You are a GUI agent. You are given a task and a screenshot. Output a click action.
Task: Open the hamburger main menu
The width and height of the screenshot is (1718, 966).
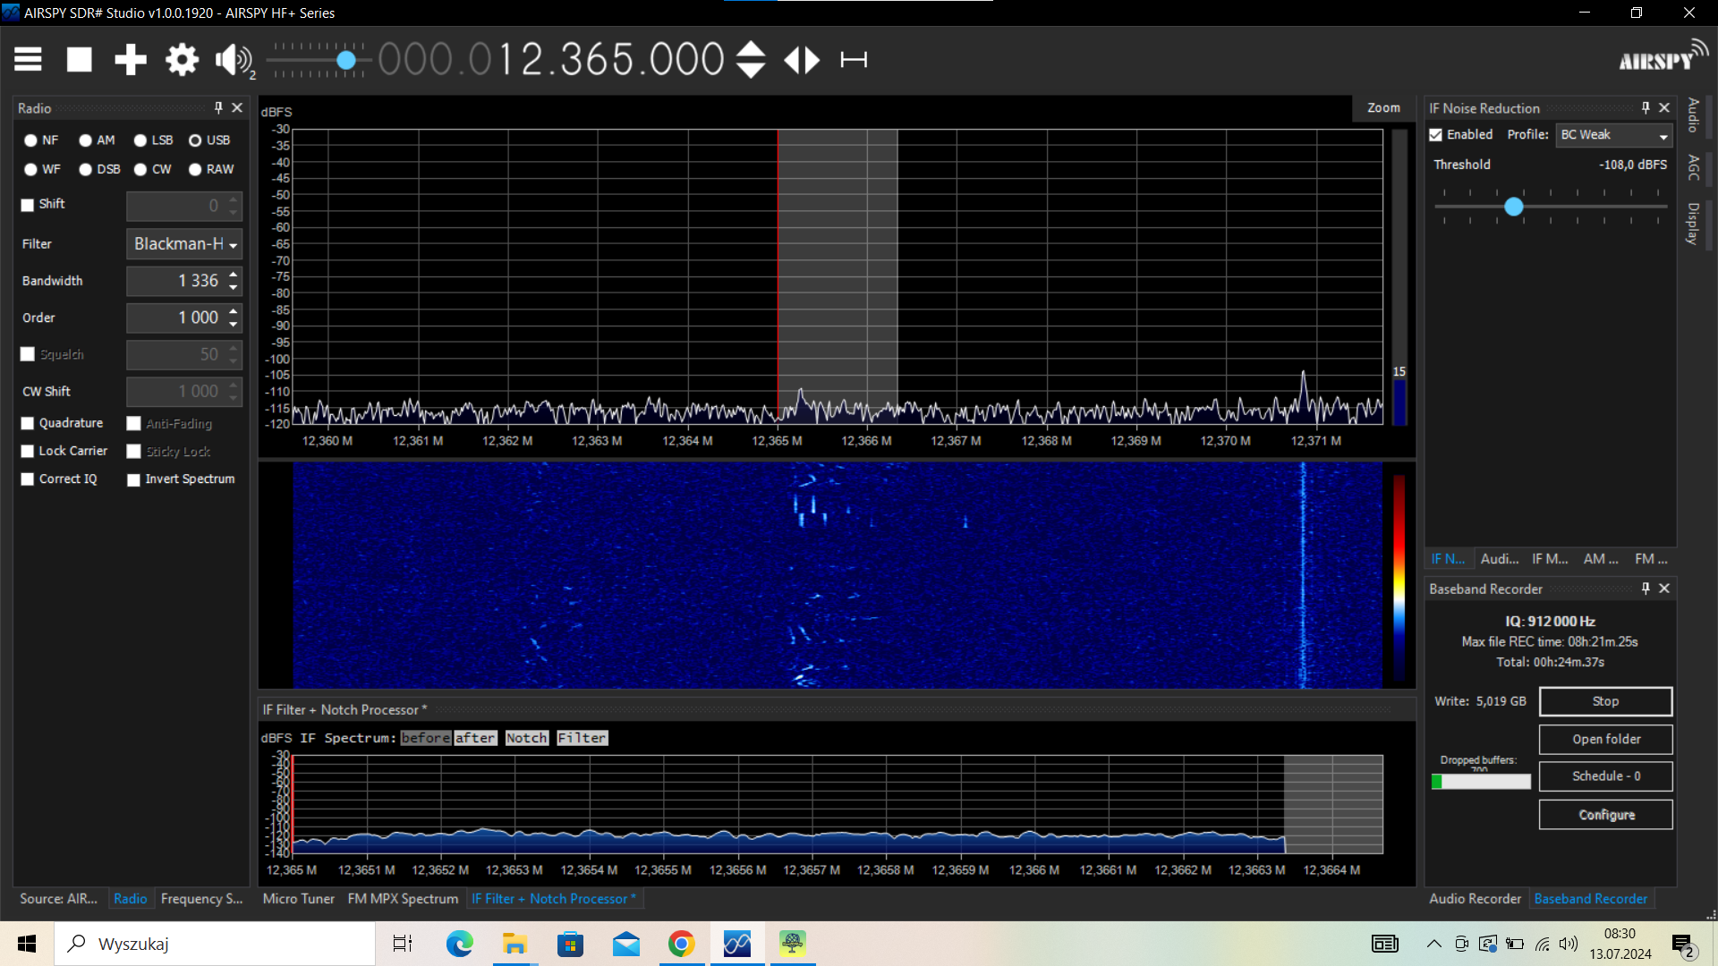[28, 60]
